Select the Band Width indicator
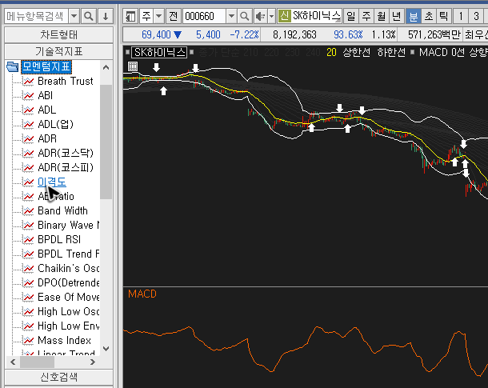 pos(62,210)
